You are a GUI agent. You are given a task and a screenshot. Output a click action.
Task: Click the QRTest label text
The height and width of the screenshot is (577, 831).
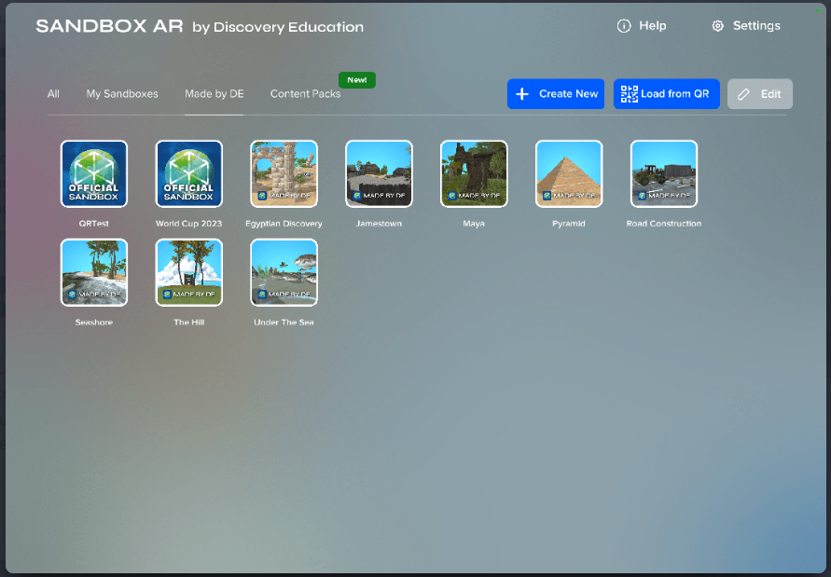pos(94,224)
